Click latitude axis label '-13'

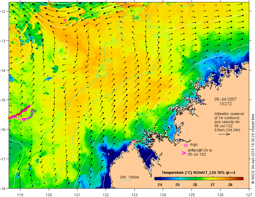pyautogui.click(x=3, y=41)
